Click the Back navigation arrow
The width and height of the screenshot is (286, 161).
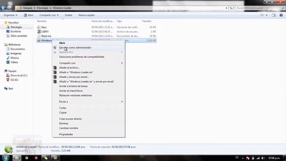point(3,8)
